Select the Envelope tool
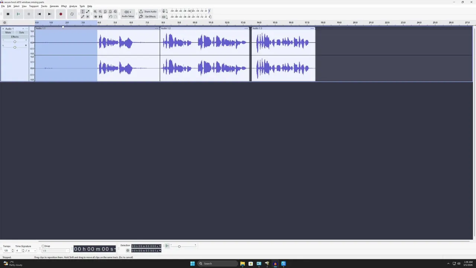 click(x=88, y=12)
